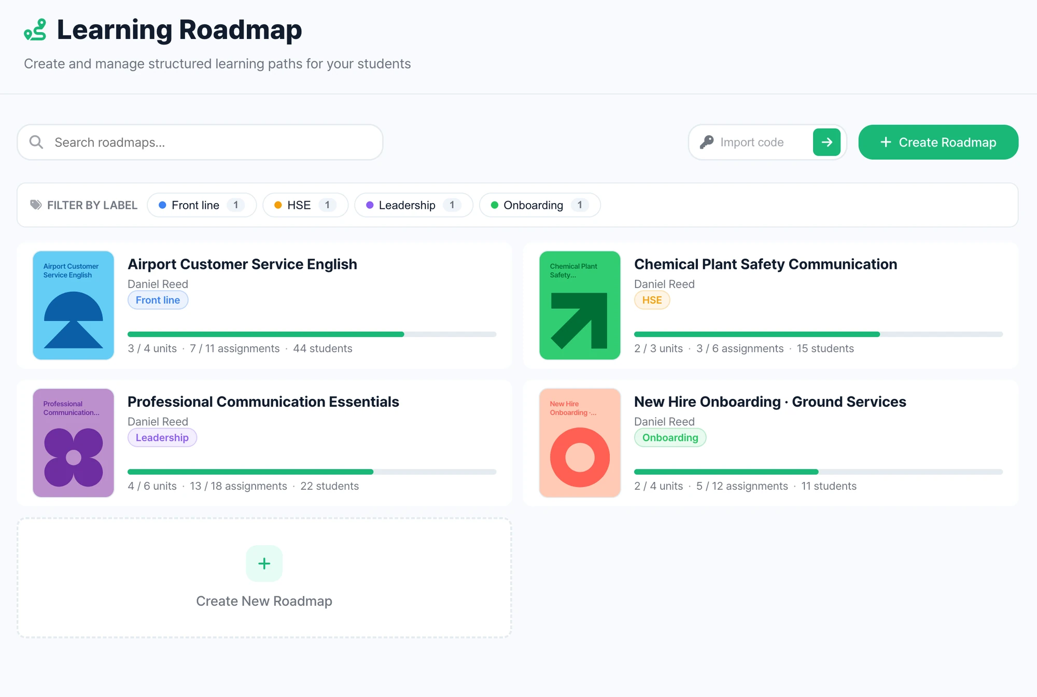
Task: Filter by Leadership label
Action: click(x=414, y=205)
